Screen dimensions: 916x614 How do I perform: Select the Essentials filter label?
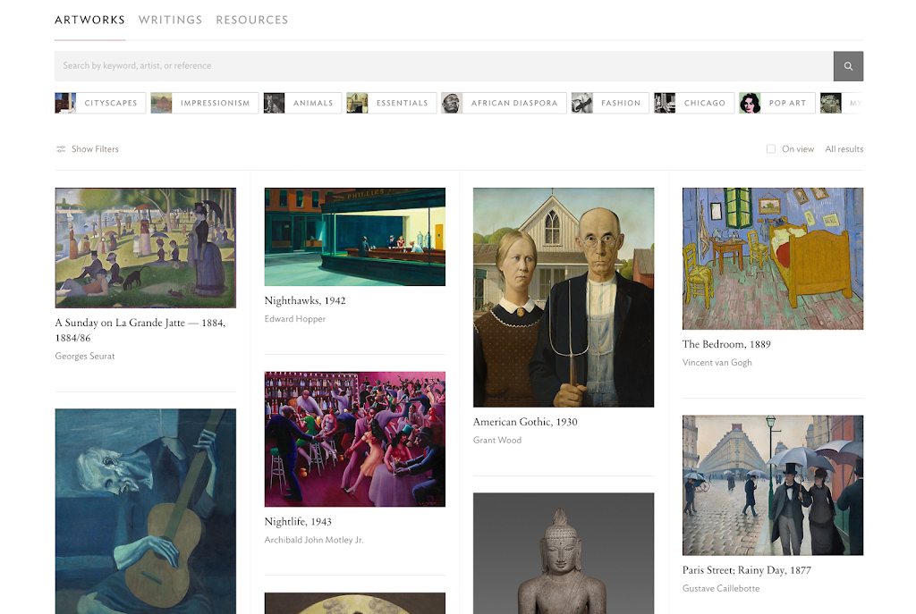402,103
